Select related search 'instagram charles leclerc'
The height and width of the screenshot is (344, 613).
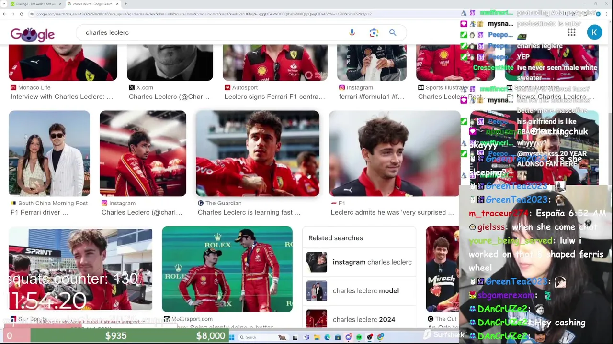pos(359,262)
